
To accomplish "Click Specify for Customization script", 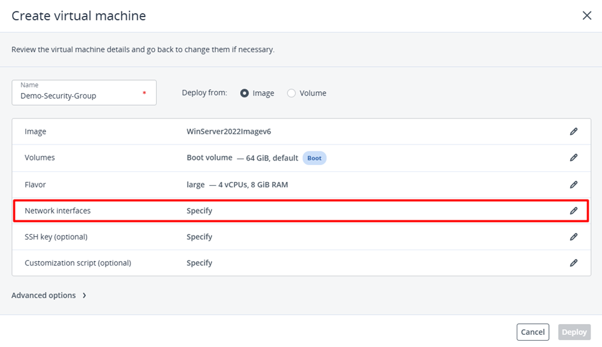I will point(199,263).
